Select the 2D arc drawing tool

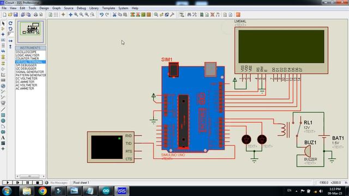(3, 126)
